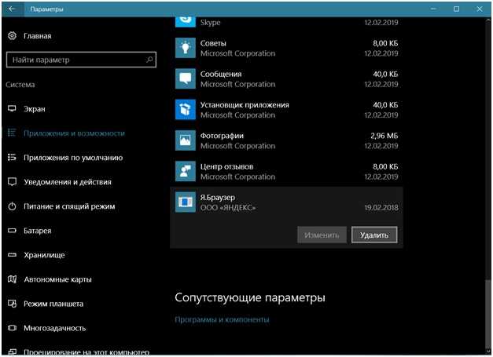The height and width of the screenshot is (357, 493).
Task: Click the Батарея battery icon
Action: [12, 231]
